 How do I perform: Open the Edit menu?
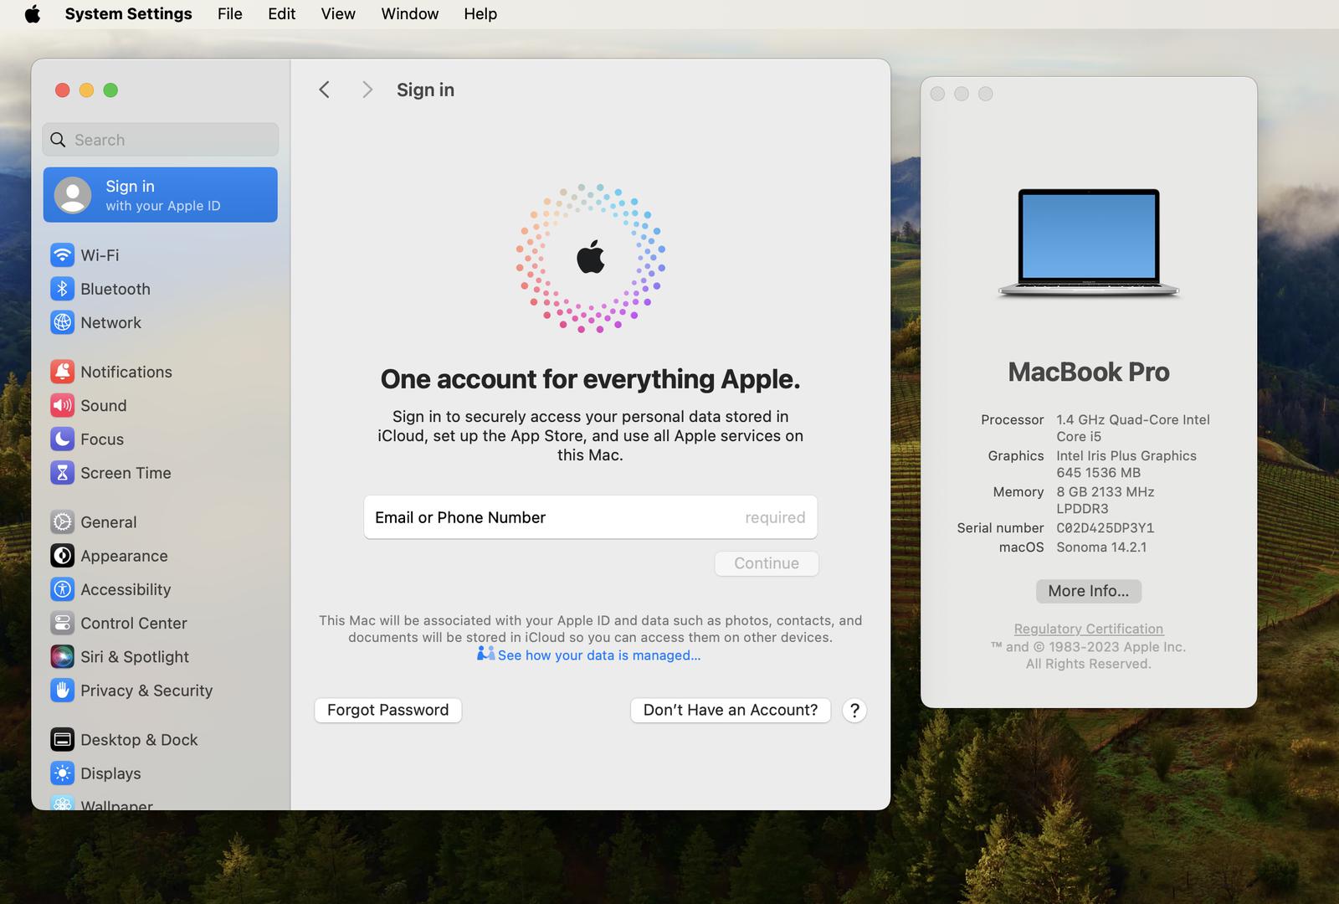(282, 13)
